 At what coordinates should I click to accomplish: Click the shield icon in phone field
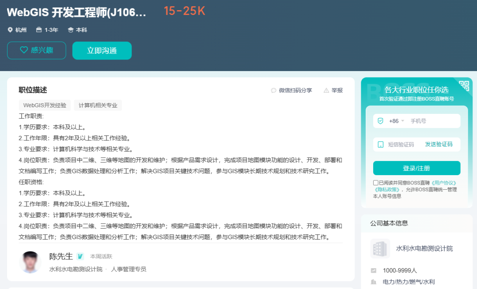pyautogui.click(x=380, y=121)
